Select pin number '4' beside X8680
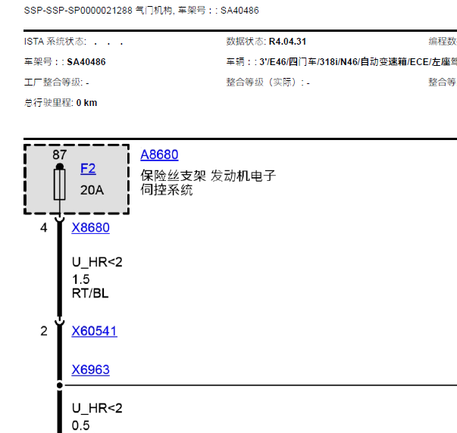 coord(44,228)
